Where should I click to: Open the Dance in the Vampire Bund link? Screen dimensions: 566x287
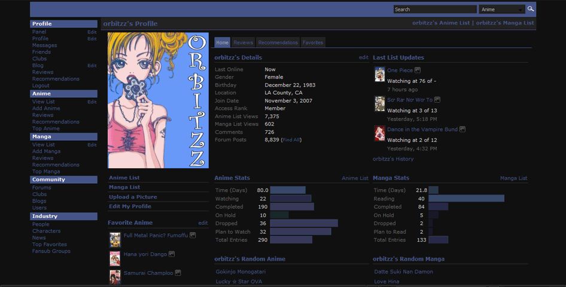point(422,129)
